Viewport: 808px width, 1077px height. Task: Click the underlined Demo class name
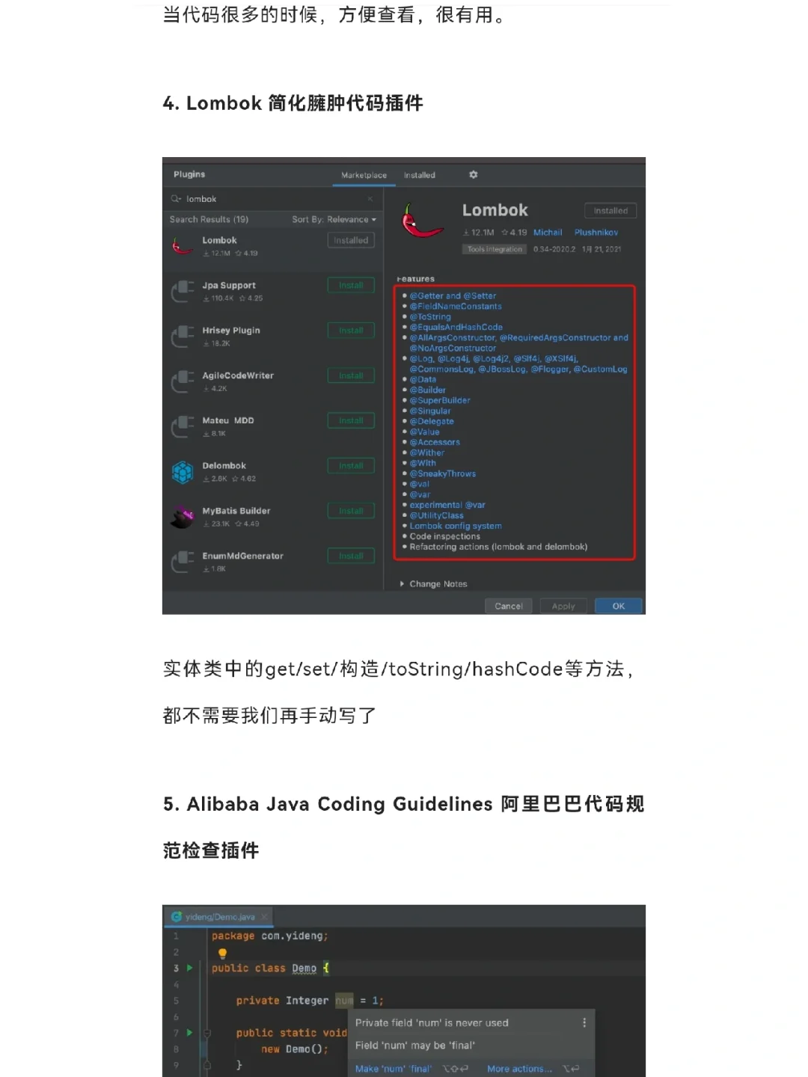tap(304, 969)
